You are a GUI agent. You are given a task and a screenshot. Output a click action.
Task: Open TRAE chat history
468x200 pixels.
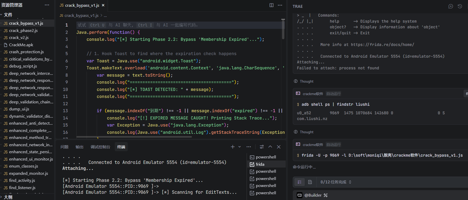pyautogui.click(x=460, y=6)
